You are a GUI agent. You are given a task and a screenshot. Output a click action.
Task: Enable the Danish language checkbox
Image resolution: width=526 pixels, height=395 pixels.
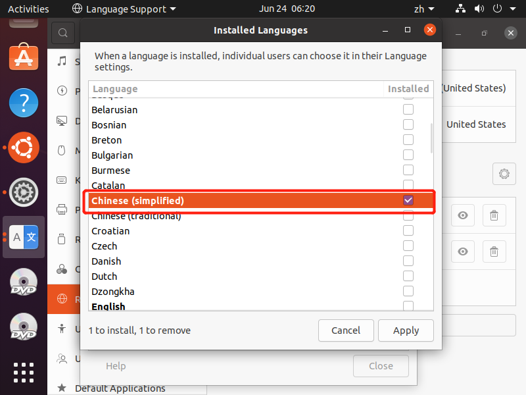tap(408, 261)
